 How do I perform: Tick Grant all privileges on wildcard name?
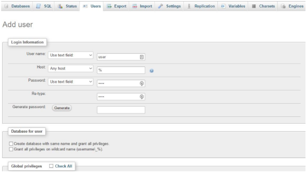11,149
